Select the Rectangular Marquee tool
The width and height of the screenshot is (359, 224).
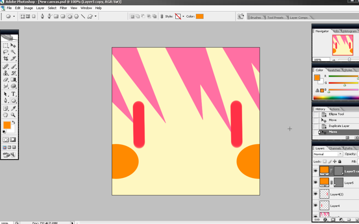click(6, 45)
